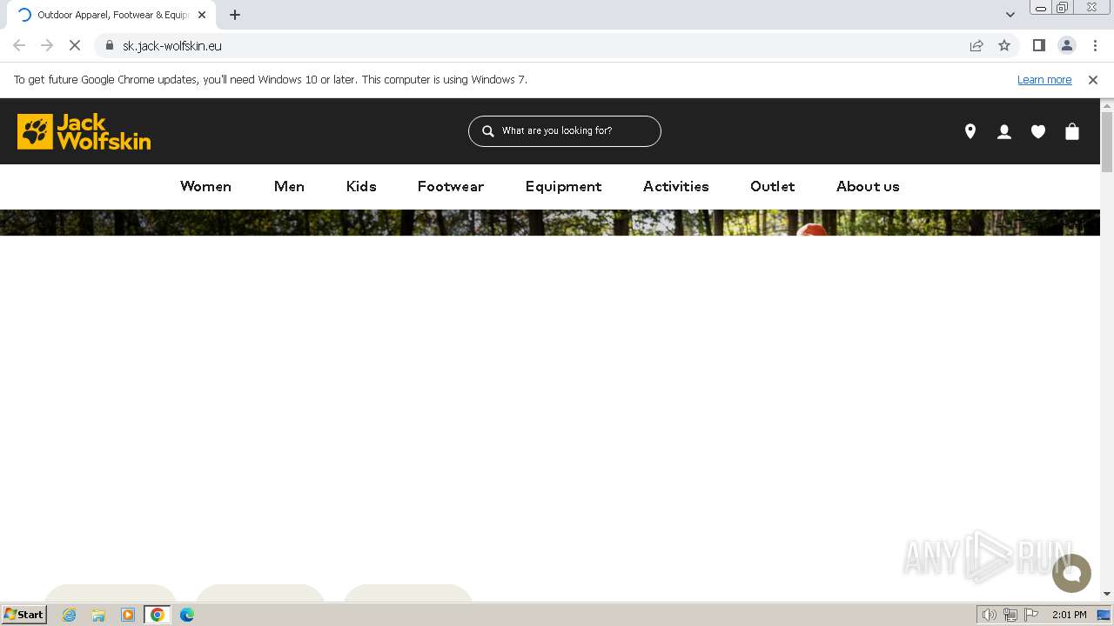Open the Action Center flag icon
Screen dimensions: 1114x626
[x=1031, y=615]
